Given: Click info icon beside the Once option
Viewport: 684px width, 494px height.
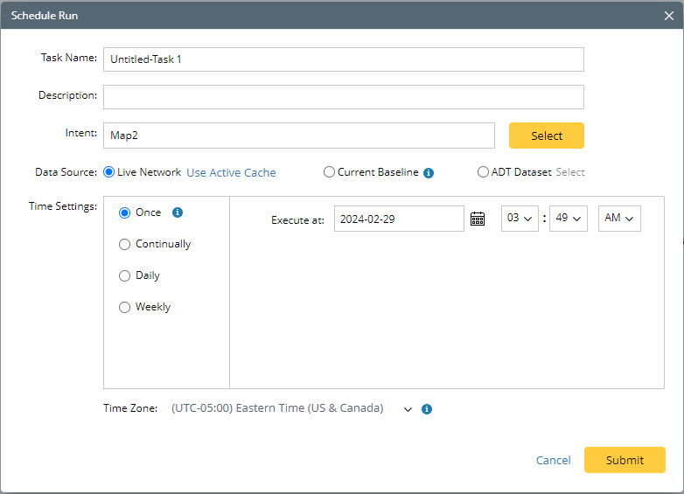Looking at the screenshot, I should (x=178, y=212).
